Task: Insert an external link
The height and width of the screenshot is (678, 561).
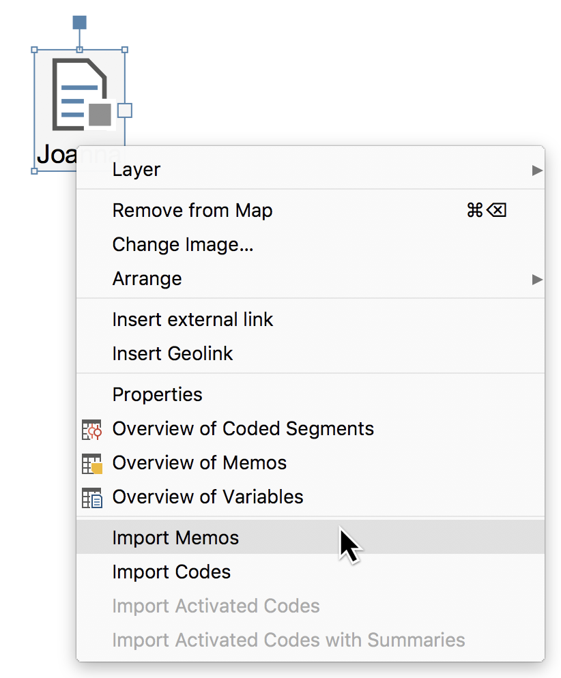Action: [x=192, y=319]
